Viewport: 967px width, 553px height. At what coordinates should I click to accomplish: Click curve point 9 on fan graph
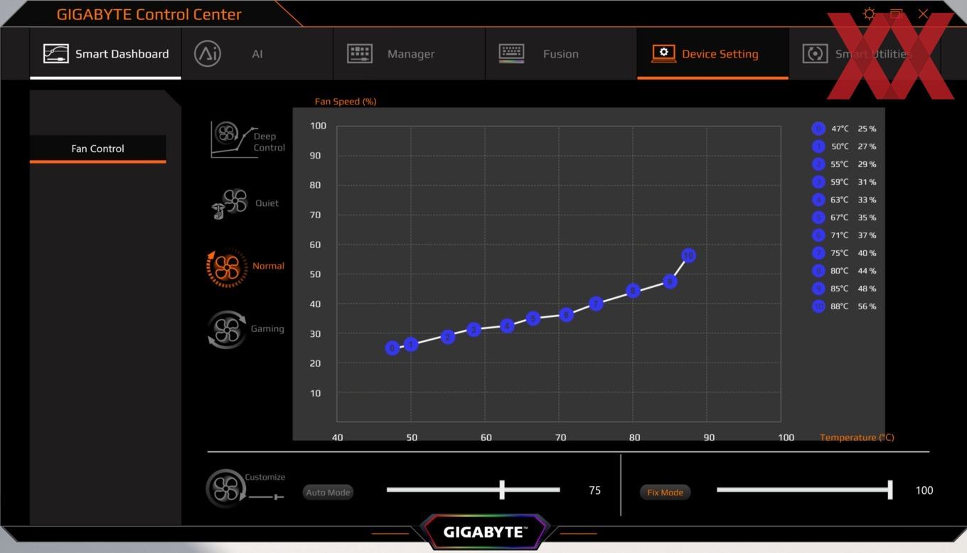670,281
